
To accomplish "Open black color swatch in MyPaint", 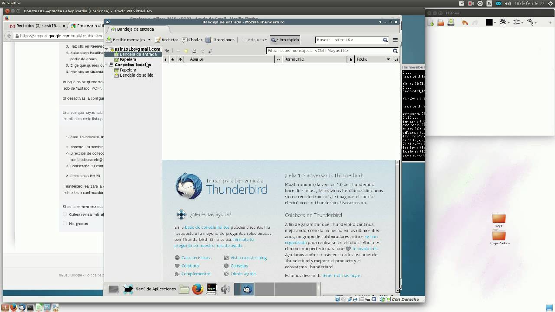I will pyautogui.click(x=489, y=22).
